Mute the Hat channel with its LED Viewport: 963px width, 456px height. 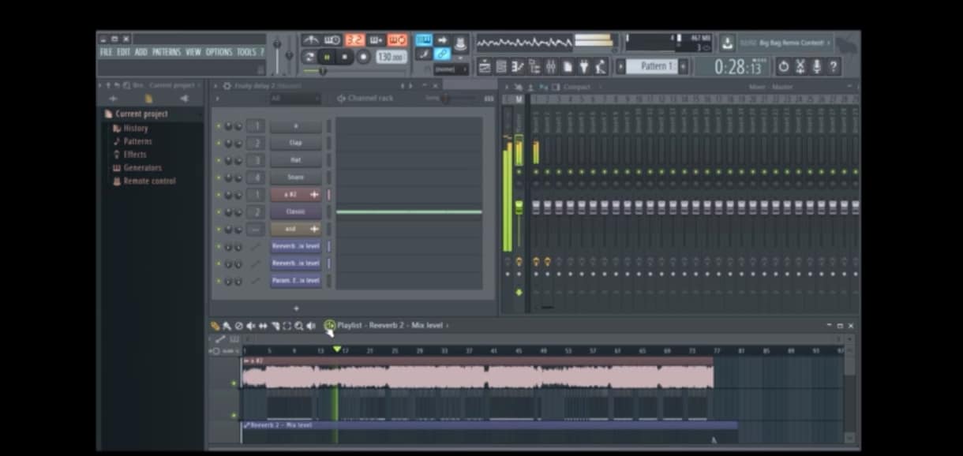pos(219,161)
